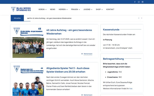Screen dimensions: 154x96
Task: Open the Instagram profile icon
Action: [x=139, y=2]
